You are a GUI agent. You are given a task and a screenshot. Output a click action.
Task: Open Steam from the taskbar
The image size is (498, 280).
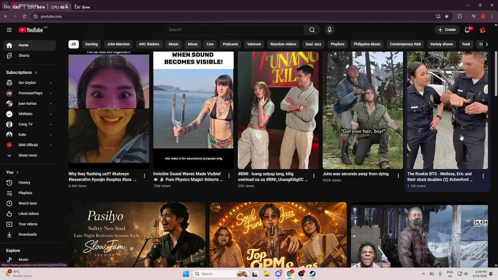(x=312, y=274)
